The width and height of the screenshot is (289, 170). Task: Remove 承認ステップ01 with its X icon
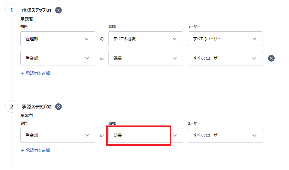click(x=58, y=10)
